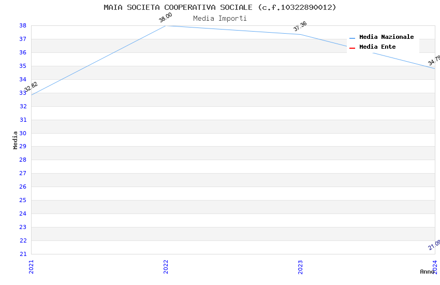Click the y-axis value 34
The height and width of the screenshot is (285, 440).
[x=23, y=79]
